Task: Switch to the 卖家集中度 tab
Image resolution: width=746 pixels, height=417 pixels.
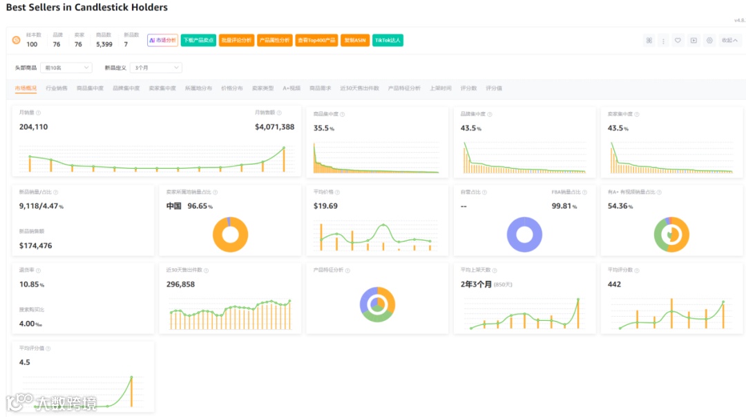Action: [x=162, y=88]
